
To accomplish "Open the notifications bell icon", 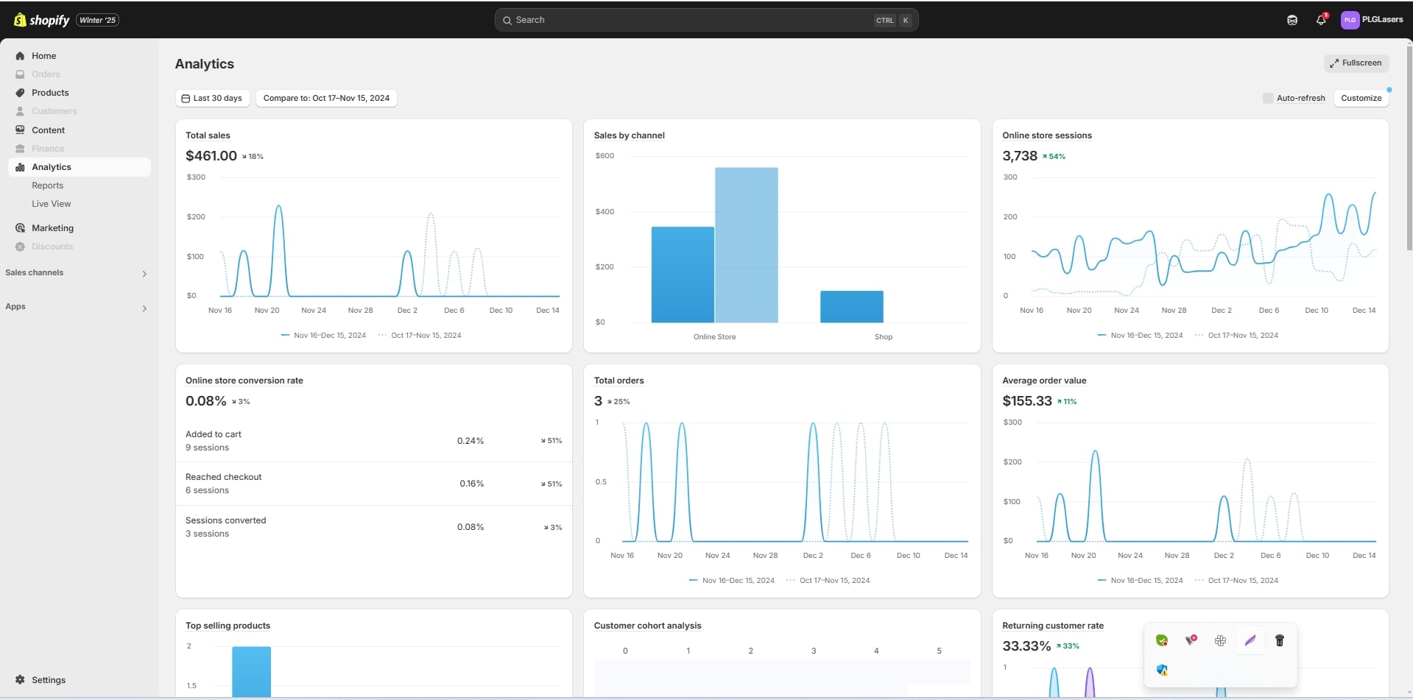I will [x=1321, y=20].
